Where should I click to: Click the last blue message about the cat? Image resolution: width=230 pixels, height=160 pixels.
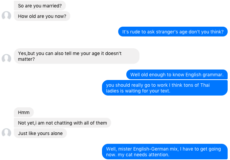(x=164, y=152)
